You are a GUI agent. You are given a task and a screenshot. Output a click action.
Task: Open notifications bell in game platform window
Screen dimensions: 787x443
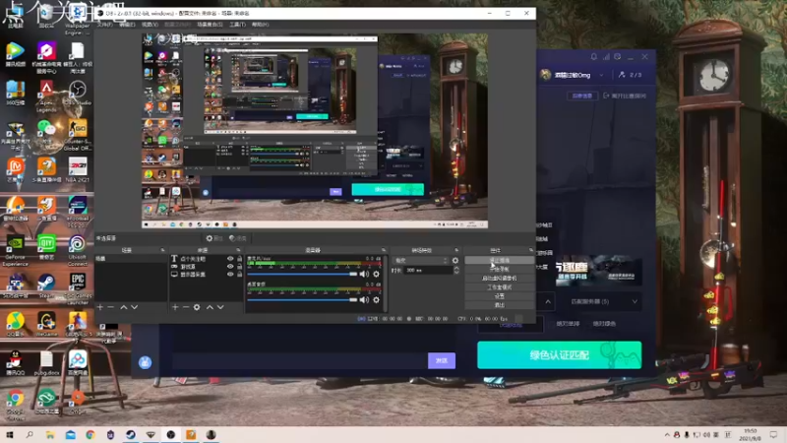[x=594, y=57]
